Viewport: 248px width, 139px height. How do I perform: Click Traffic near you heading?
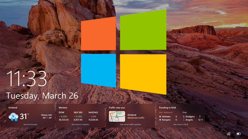[x=117, y=108]
